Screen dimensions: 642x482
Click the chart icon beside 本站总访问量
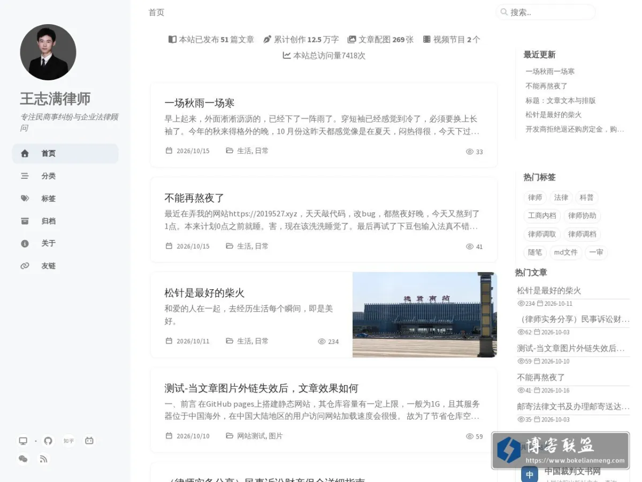287,55
